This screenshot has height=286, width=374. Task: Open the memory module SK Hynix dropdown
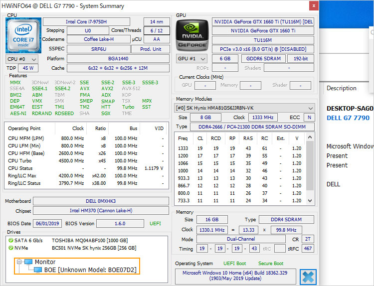[x=244, y=108]
